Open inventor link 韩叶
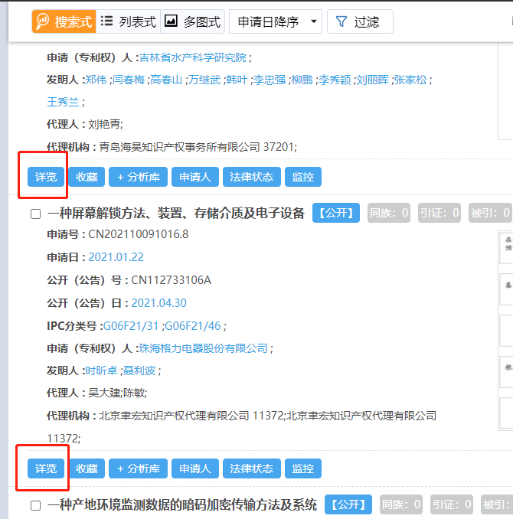The width and height of the screenshot is (513, 519). [237, 80]
